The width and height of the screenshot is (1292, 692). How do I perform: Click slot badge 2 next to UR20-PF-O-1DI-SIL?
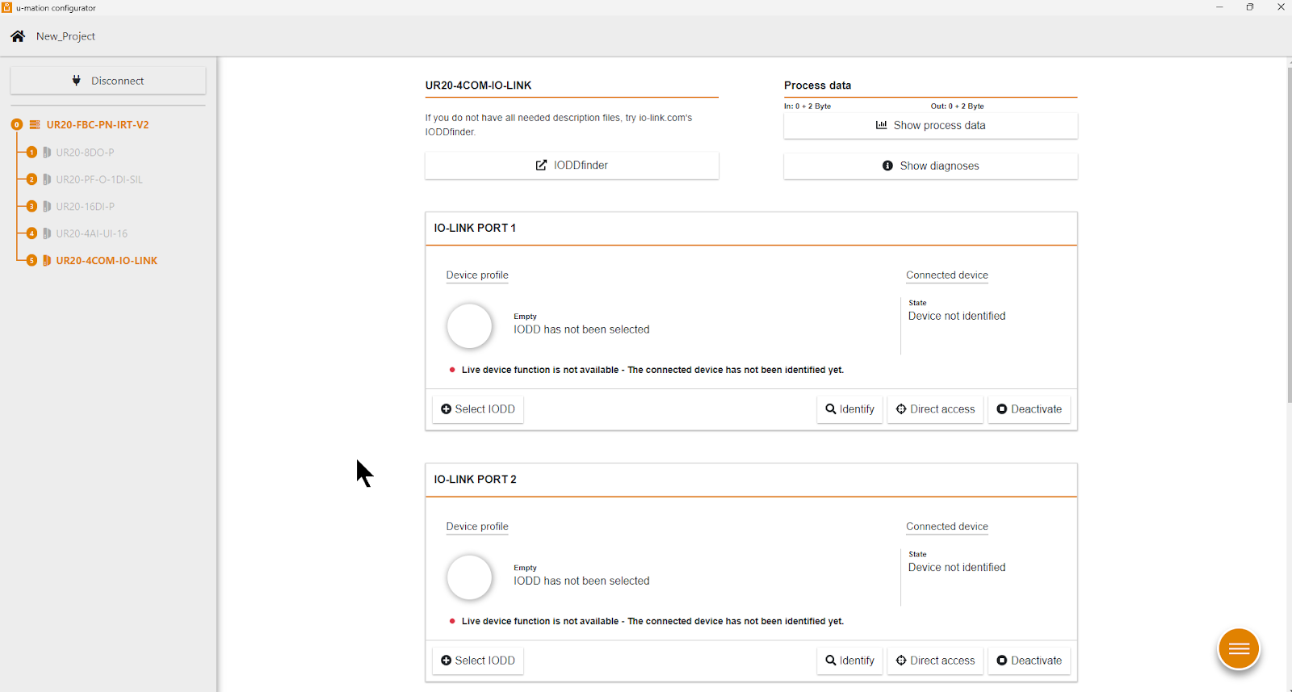pos(31,179)
